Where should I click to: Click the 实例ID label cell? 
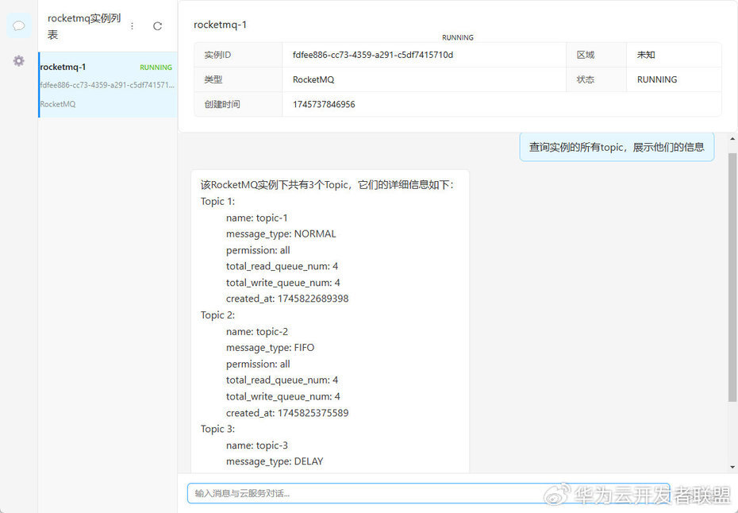pos(238,55)
